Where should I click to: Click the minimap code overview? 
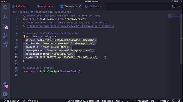(x=174, y=16)
